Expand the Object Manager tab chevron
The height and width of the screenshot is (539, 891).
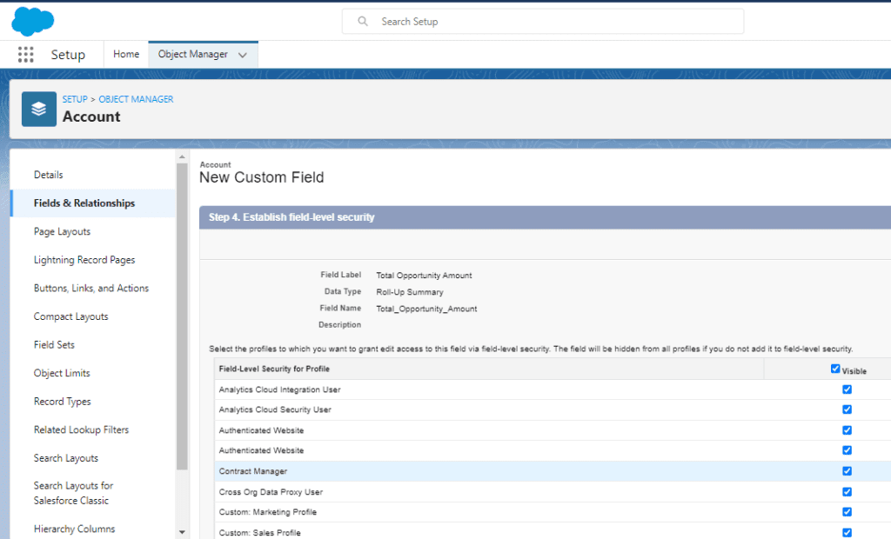click(x=243, y=55)
